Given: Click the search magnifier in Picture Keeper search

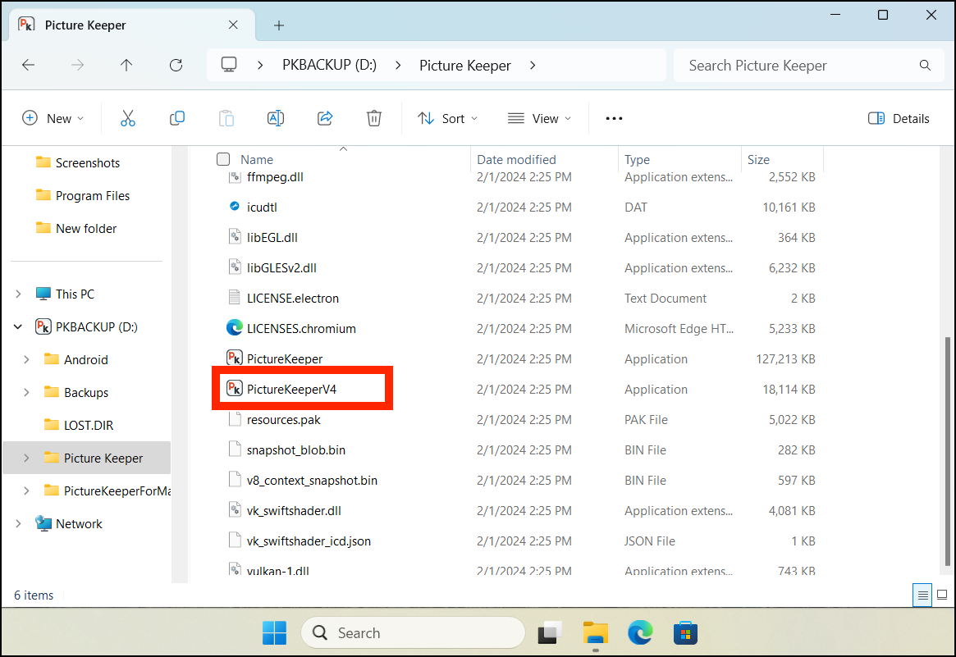Looking at the screenshot, I should (925, 66).
